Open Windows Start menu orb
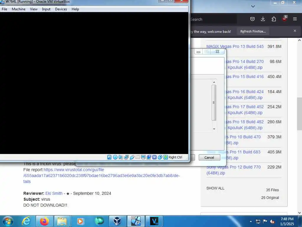The width and height of the screenshot is (302, 227). coord(8,221)
